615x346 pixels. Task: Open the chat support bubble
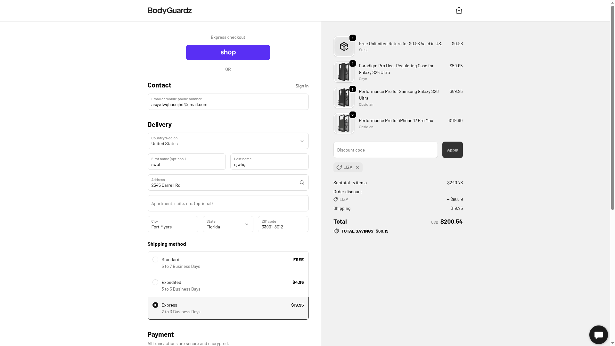[598, 335]
